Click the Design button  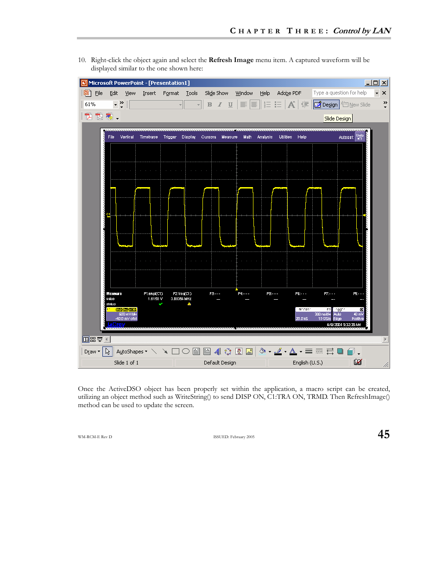point(326,105)
